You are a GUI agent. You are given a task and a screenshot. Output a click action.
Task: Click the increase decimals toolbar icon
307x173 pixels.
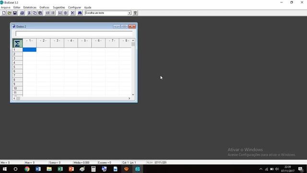click(47, 13)
